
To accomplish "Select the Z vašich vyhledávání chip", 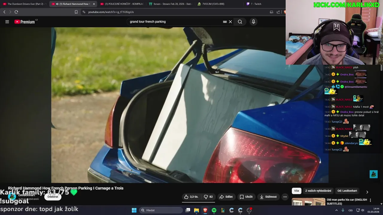I will tap(318, 191).
